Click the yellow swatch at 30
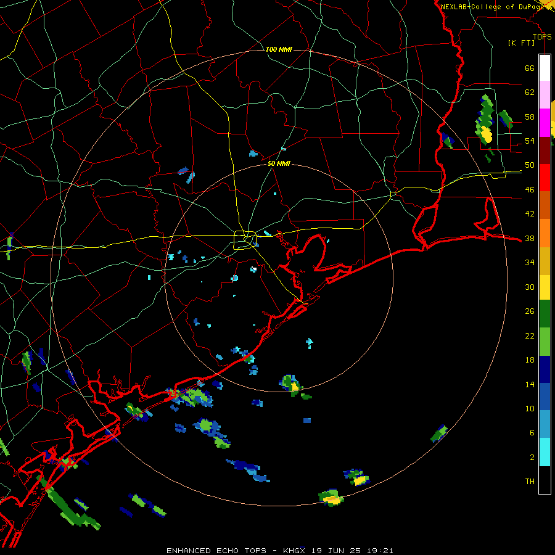Viewport: 555px width, 555px height. [545, 287]
